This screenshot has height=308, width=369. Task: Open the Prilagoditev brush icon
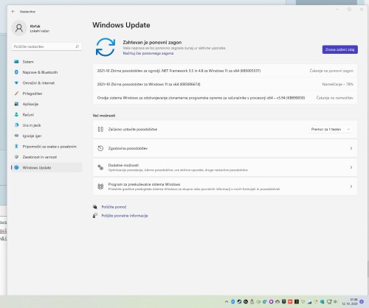tap(16, 94)
